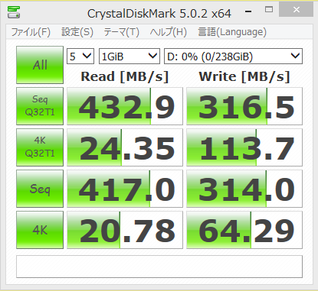
Task: Open the ファイル(F) menu
Action: coord(31,32)
